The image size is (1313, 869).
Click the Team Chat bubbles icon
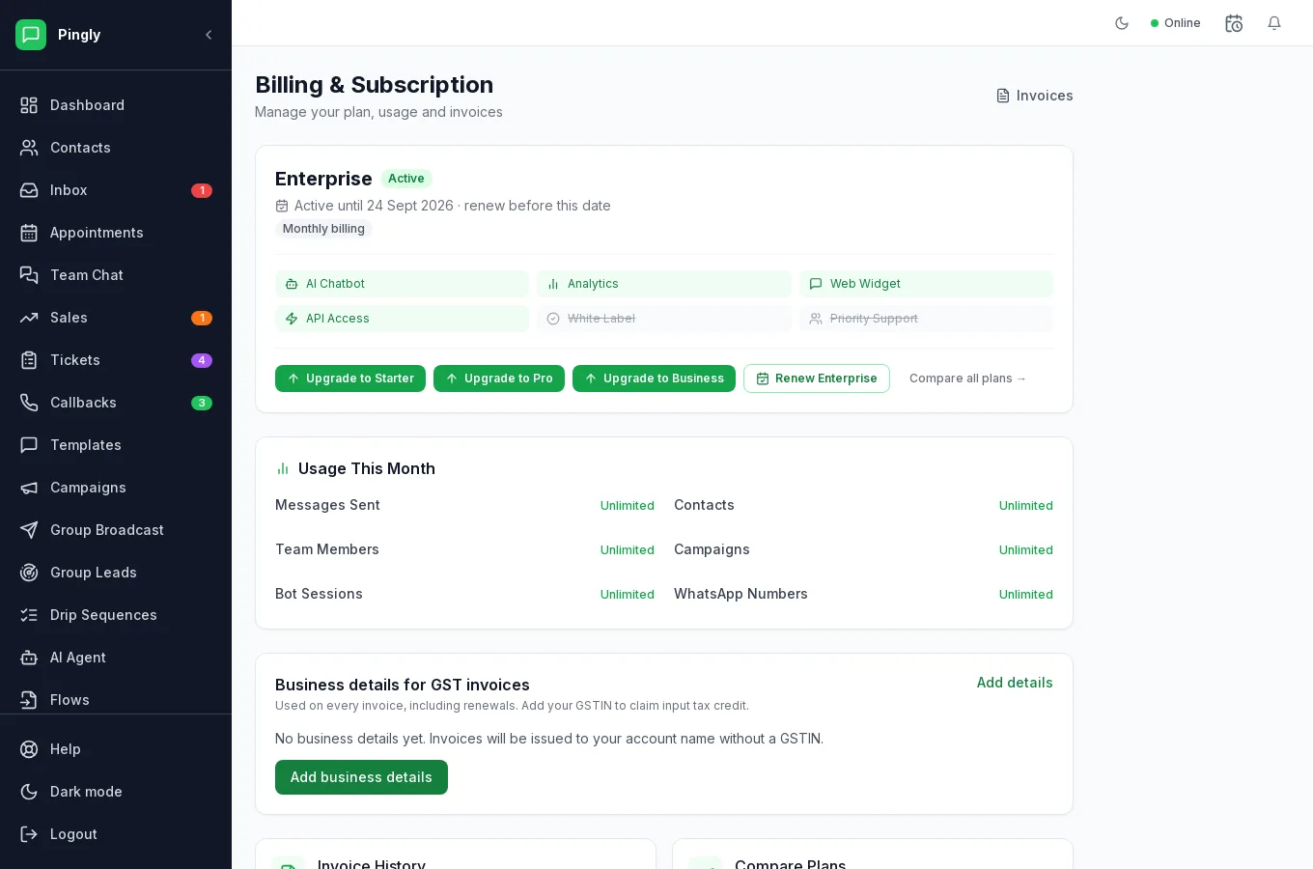[29, 275]
